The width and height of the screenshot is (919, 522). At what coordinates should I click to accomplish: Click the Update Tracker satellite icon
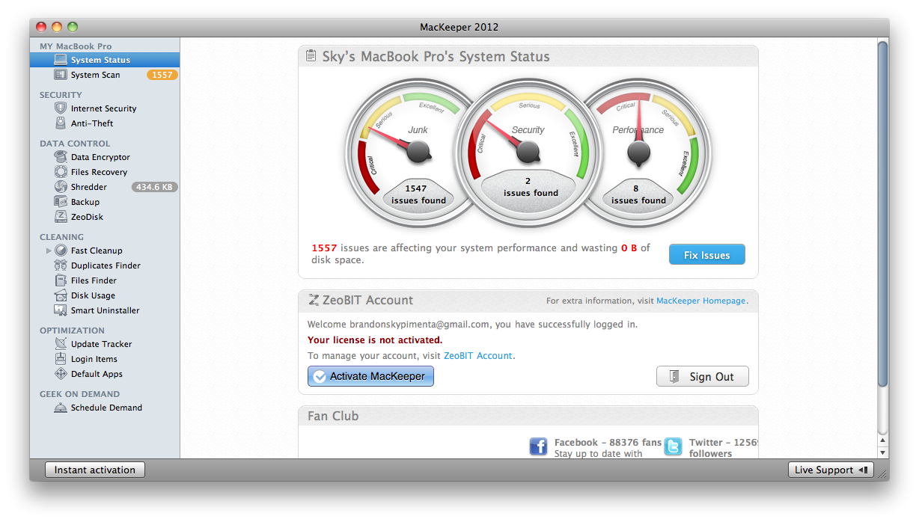(61, 344)
